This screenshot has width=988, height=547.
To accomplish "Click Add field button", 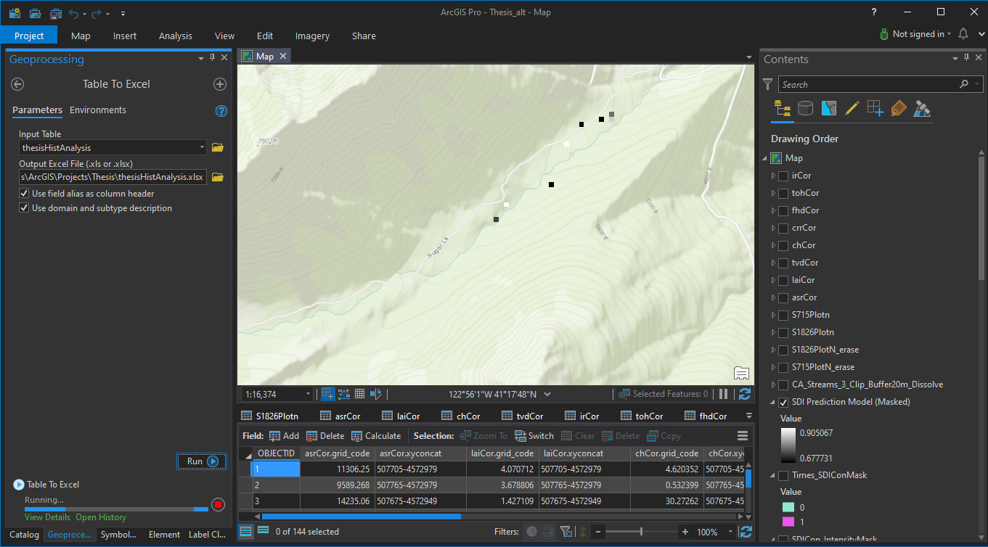I will click(x=284, y=436).
